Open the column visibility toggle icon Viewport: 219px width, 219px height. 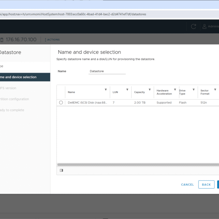point(61,170)
